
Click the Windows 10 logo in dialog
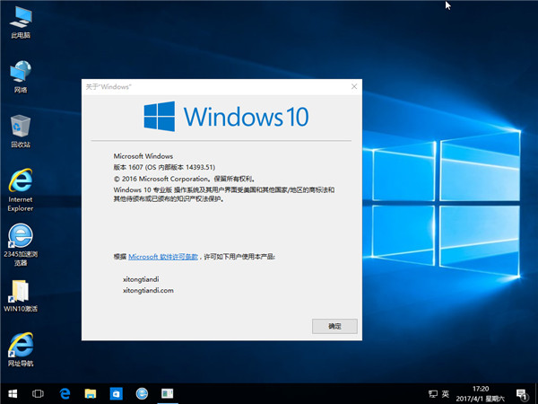click(226, 117)
